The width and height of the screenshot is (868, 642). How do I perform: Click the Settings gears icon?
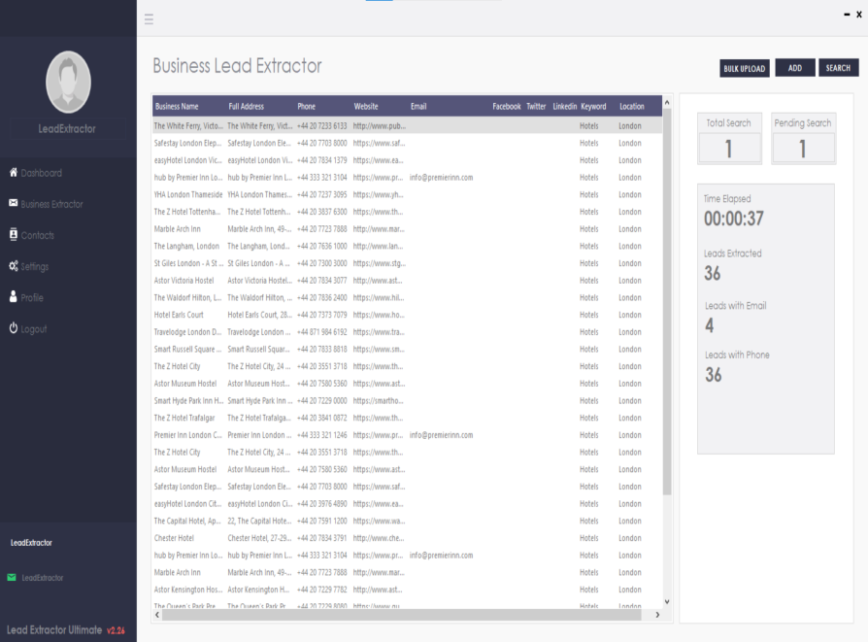[x=14, y=266]
